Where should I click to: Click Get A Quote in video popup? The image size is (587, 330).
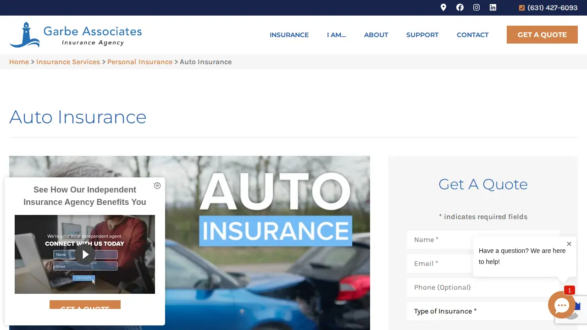[85, 305]
